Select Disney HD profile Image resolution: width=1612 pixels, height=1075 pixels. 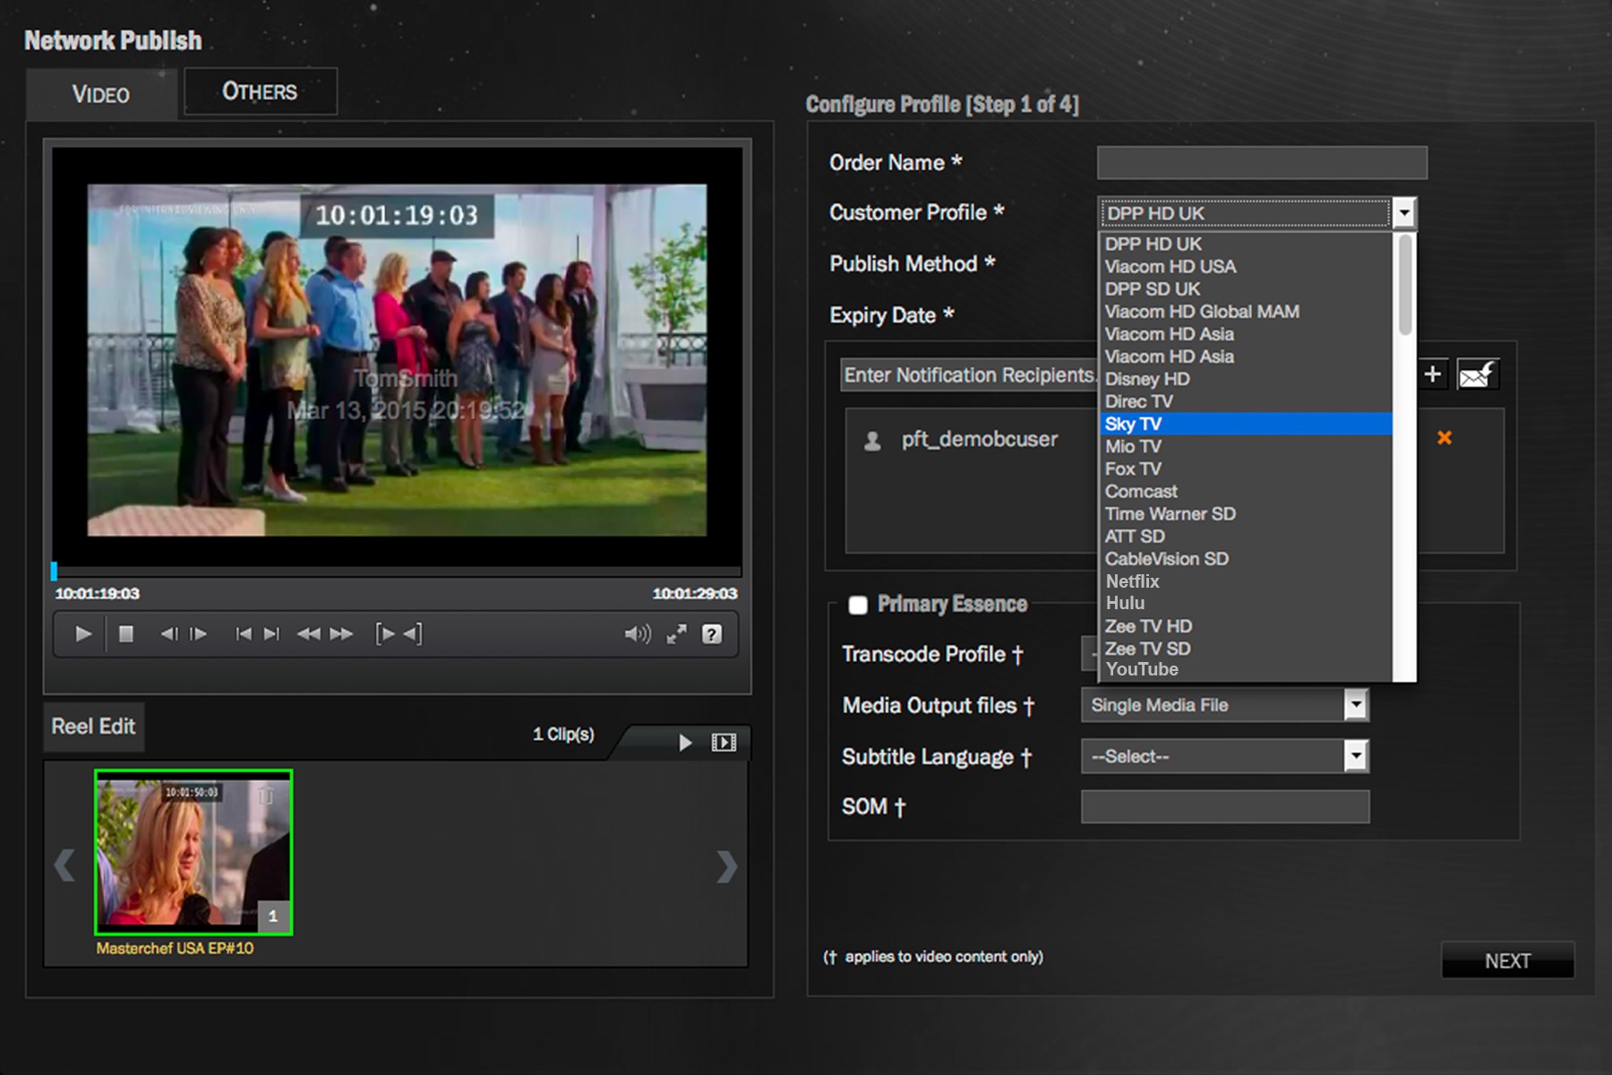[1246, 379]
